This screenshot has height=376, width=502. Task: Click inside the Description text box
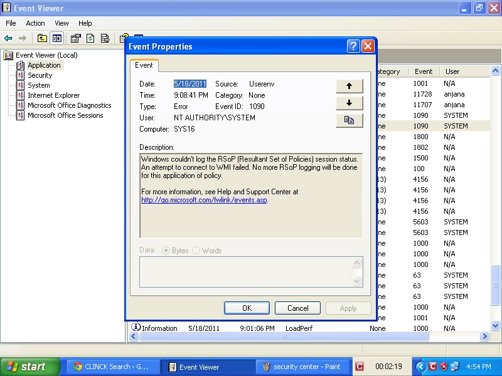pos(252,196)
